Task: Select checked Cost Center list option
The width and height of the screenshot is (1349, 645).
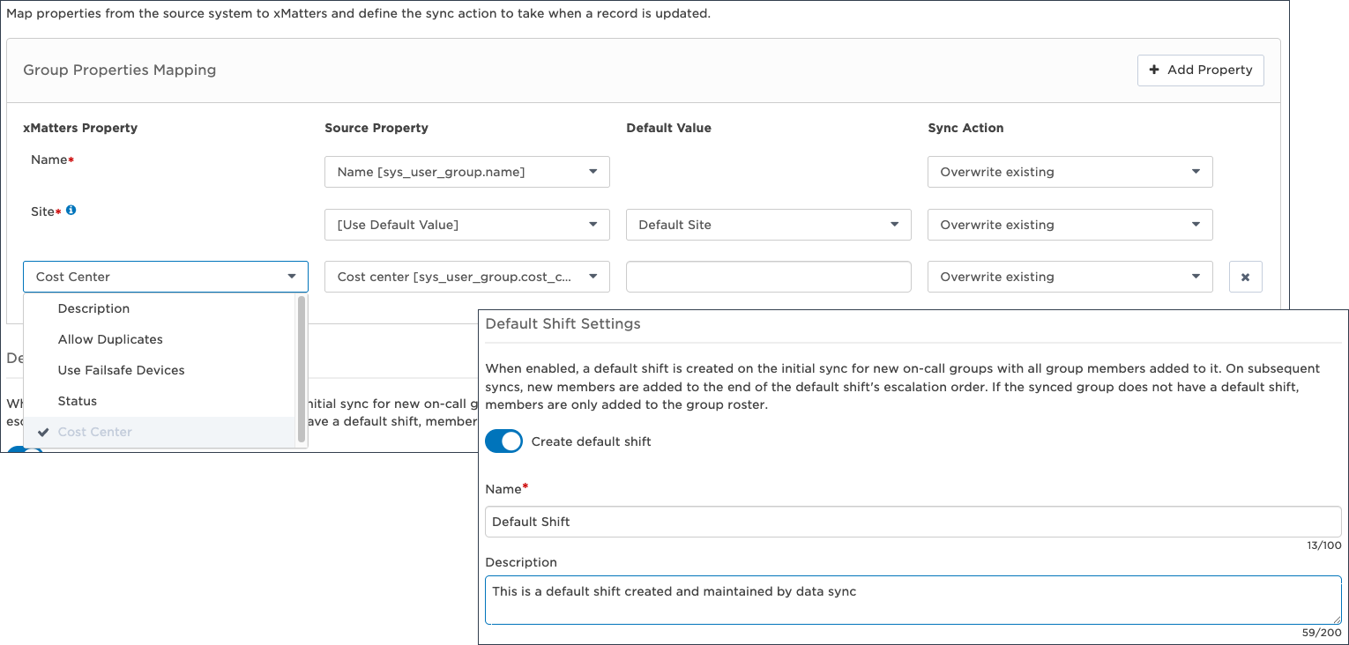Action: [x=160, y=432]
